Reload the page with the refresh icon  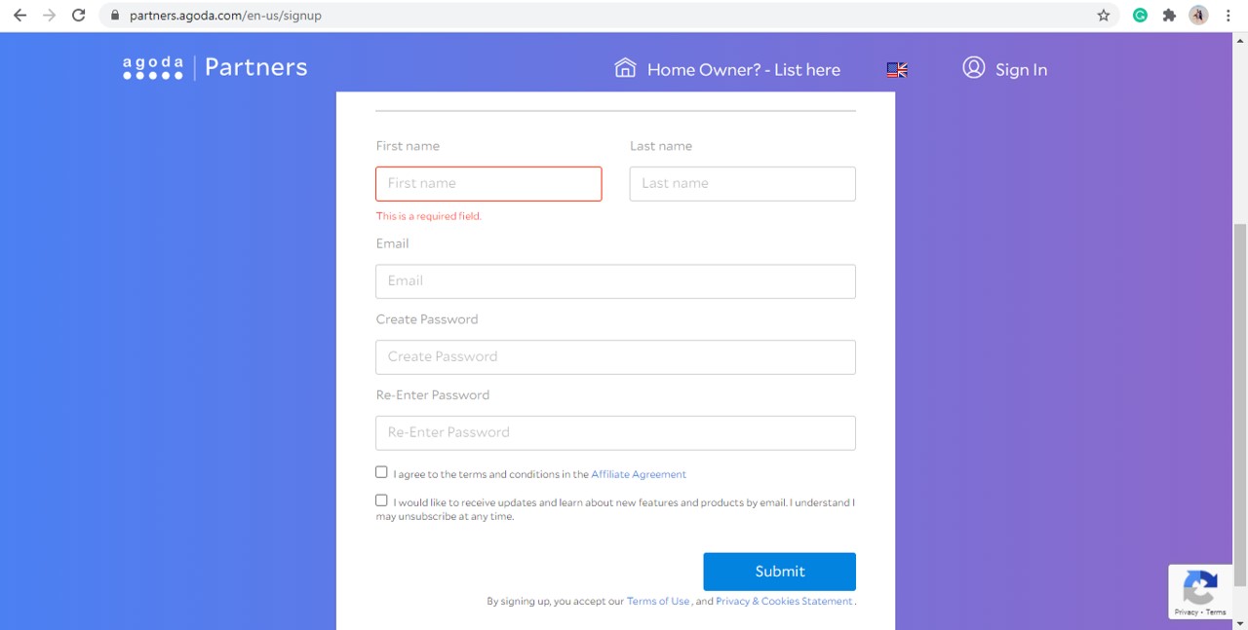click(x=79, y=16)
